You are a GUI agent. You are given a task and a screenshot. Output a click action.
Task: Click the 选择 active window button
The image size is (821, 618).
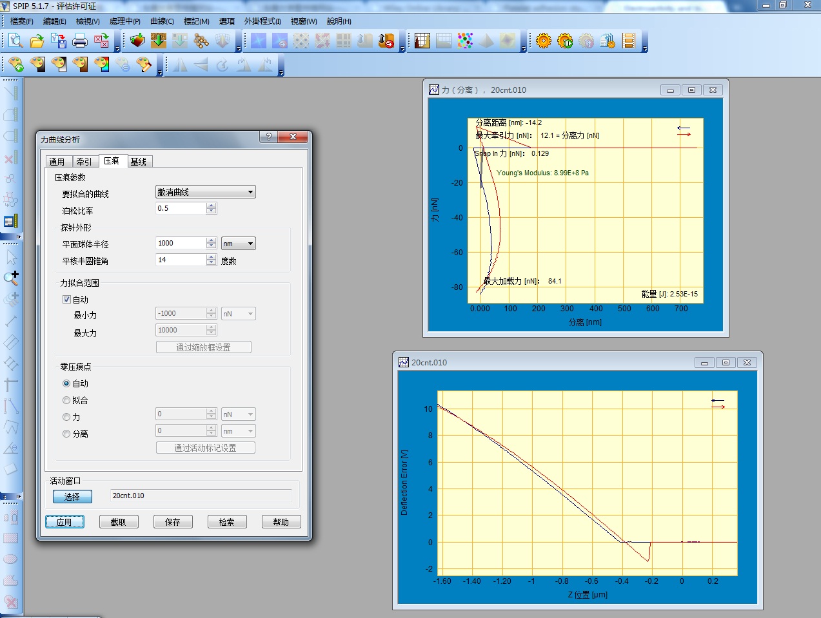72,497
